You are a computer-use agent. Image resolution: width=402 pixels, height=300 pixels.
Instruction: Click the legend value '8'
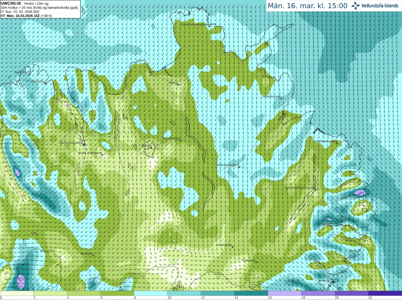135,298
